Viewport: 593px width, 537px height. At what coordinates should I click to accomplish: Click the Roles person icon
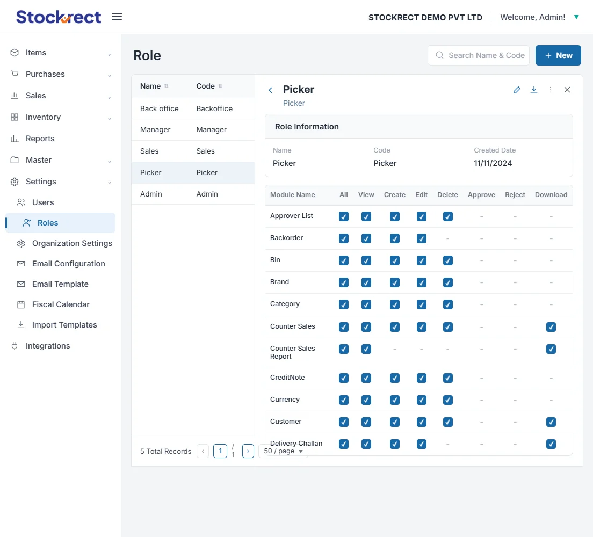pyautogui.click(x=26, y=223)
